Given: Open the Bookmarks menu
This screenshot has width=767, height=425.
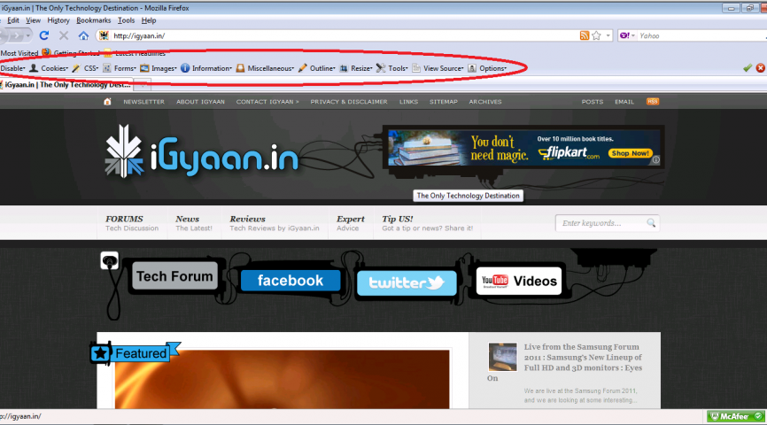Looking at the screenshot, I should pos(94,19).
